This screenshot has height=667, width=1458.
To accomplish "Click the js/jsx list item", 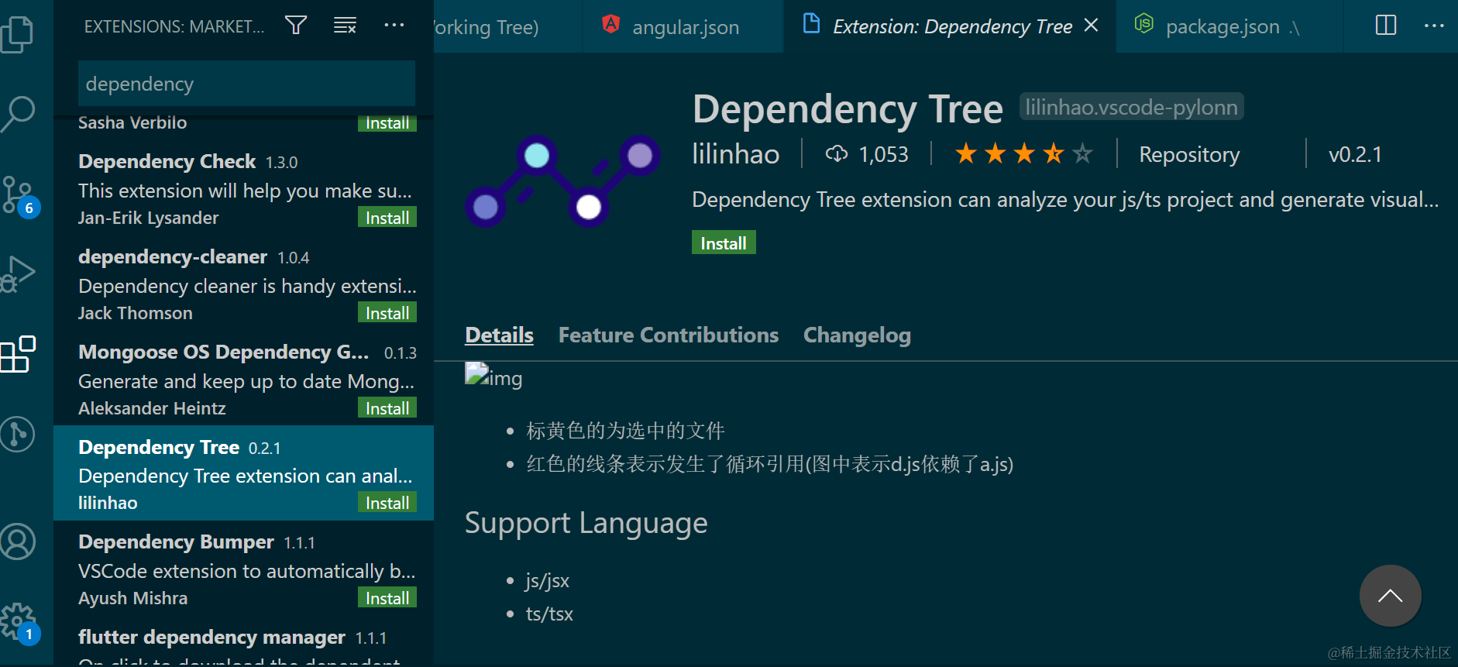I will click(x=547, y=580).
